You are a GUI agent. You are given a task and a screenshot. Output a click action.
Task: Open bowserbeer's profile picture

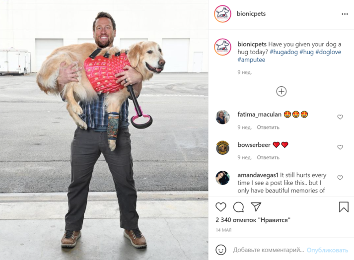[x=222, y=147]
